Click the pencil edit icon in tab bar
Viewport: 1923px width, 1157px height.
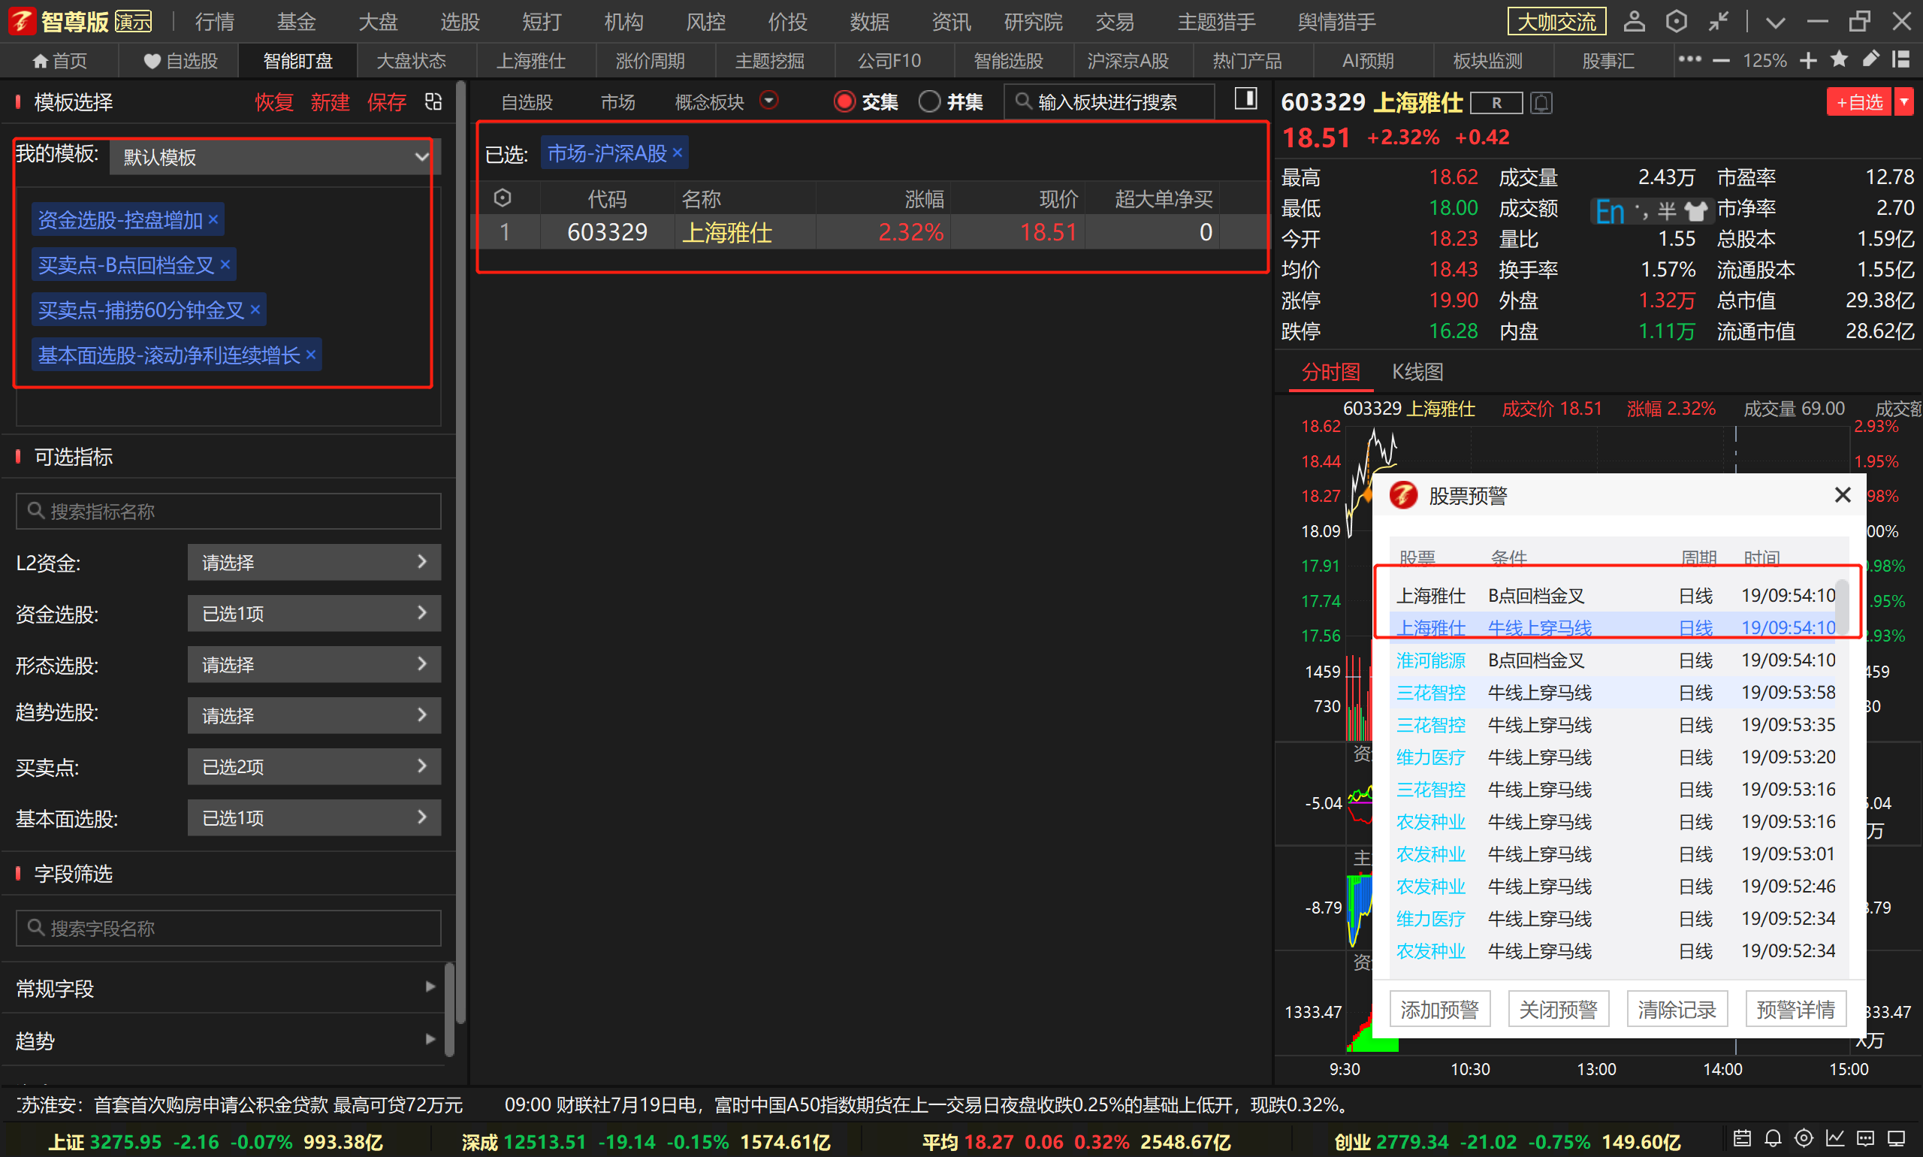tap(1870, 59)
